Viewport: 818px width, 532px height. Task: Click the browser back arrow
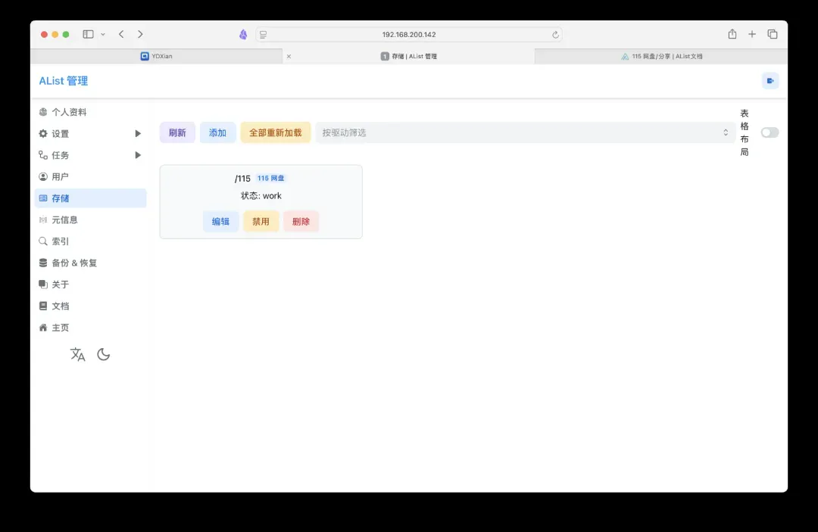point(121,34)
